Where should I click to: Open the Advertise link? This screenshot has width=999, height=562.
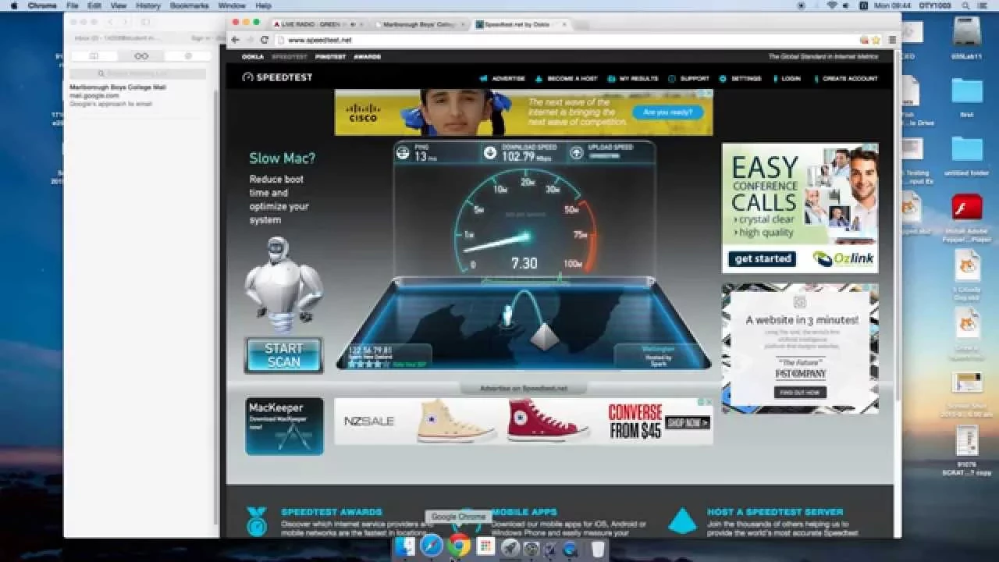point(503,79)
